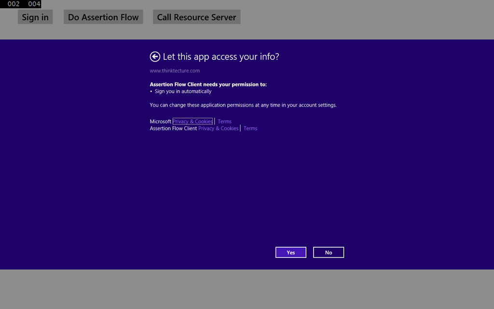Click the account settings permissions notice sentence
The height and width of the screenshot is (309, 494).
pyautogui.click(x=243, y=105)
